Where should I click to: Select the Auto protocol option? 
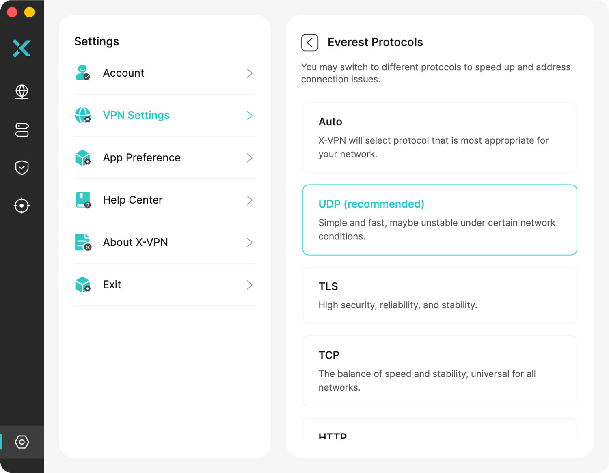tap(440, 138)
